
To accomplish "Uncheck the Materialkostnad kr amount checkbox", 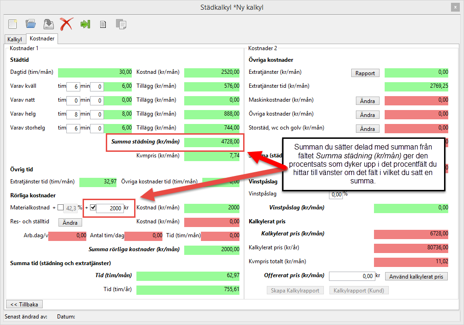I will point(93,208).
